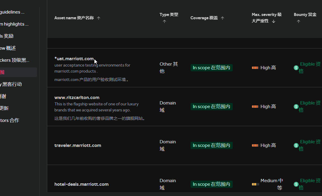Select the hotel-deals.marriott.com asset name

[x=81, y=184]
